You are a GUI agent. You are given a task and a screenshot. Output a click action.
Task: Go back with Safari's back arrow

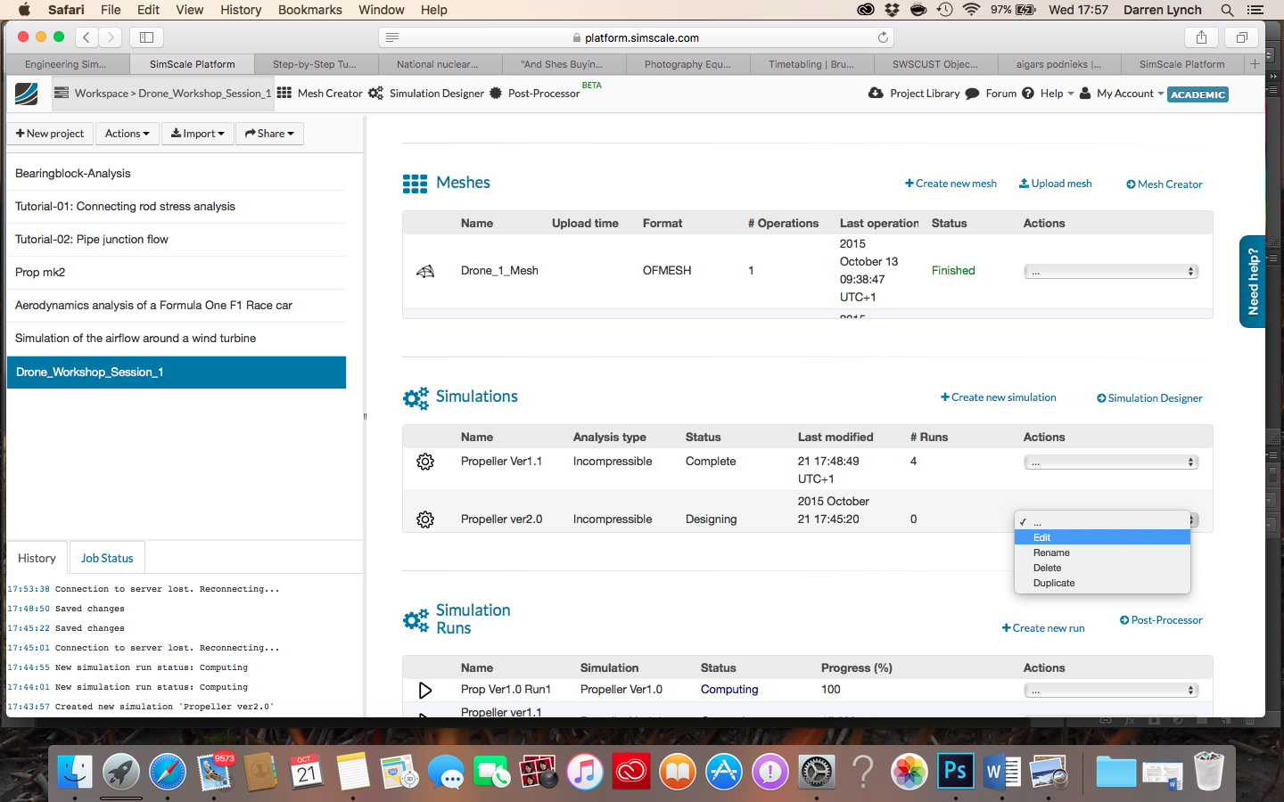[x=86, y=37]
